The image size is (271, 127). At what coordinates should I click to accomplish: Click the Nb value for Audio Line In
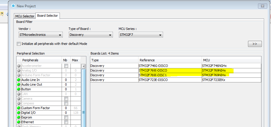pos(66,80)
